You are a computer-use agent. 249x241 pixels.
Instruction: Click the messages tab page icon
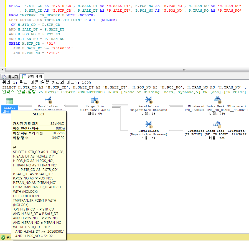tap(4, 77)
